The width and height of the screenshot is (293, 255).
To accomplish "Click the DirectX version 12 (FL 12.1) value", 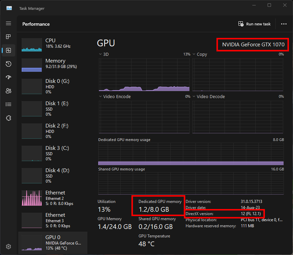I will 251,214.
